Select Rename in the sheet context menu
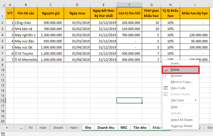213x136 pixels. 176,76
